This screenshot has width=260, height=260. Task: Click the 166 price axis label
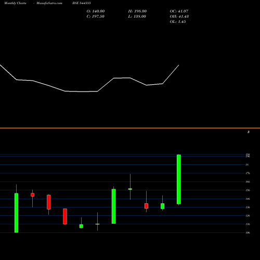(x=248, y=182)
